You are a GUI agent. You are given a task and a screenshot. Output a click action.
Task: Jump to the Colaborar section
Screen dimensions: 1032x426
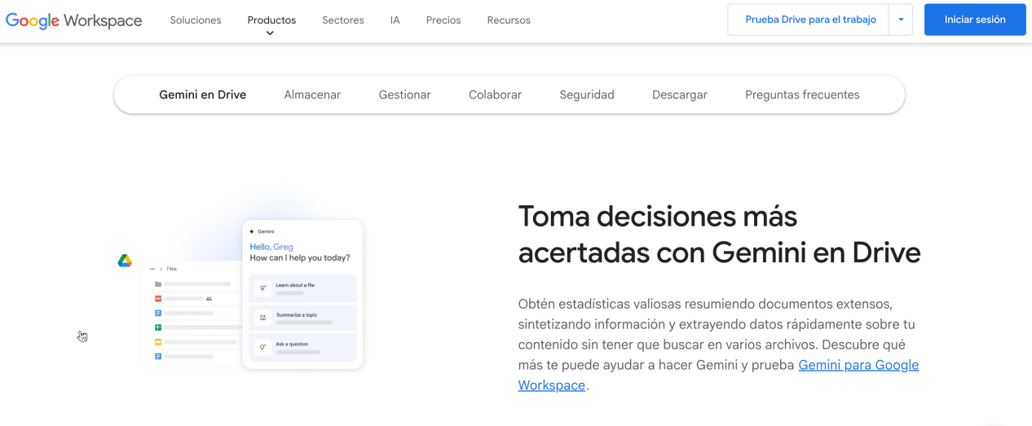coord(495,94)
